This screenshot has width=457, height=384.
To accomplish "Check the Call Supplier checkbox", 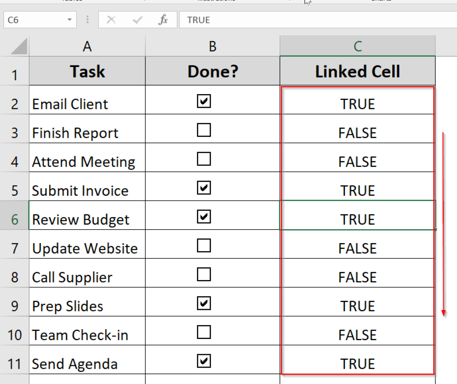I will click(204, 274).
